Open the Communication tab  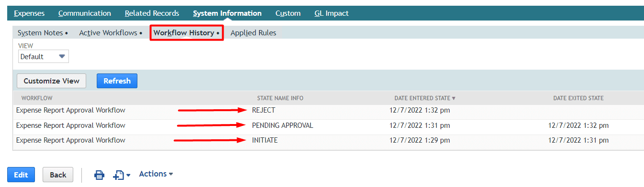(x=85, y=13)
